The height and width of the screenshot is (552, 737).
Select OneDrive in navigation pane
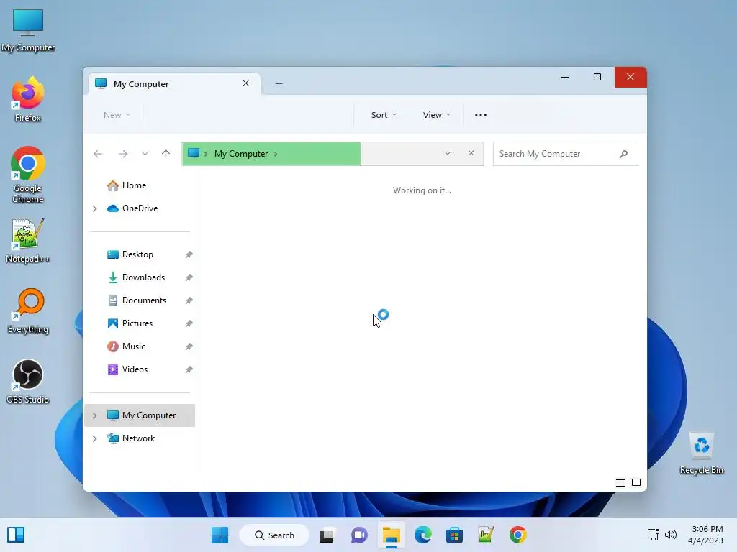140,208
